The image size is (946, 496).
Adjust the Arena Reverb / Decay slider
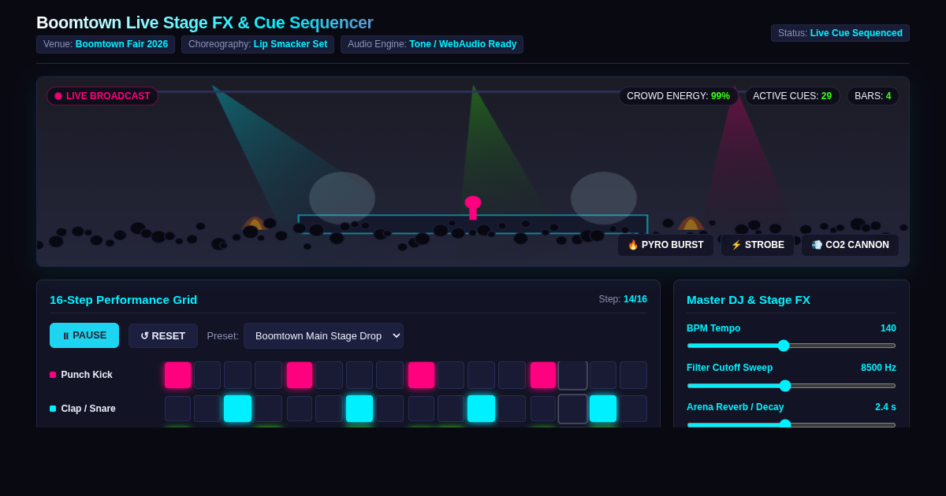click(x=791, y=424)
